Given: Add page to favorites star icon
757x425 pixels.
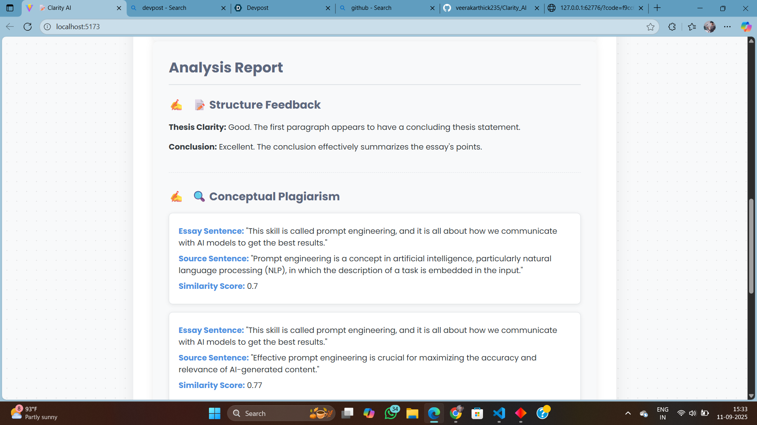Looking at the screenshot, I should tap(651, 27).
